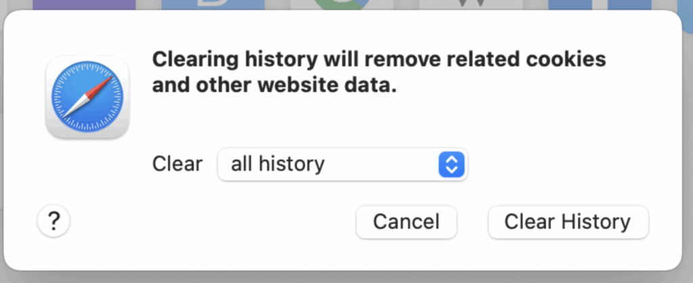
Task: Click the "Clear" label beside the dropdown
Action: click(x=177, y=164)
